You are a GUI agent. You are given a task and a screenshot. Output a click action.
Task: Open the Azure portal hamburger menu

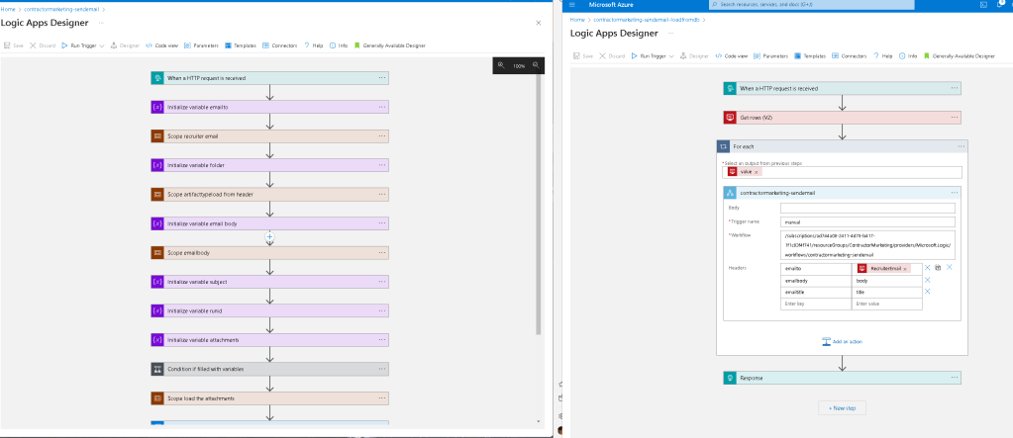pyautogui.click(x=572, y=5)
